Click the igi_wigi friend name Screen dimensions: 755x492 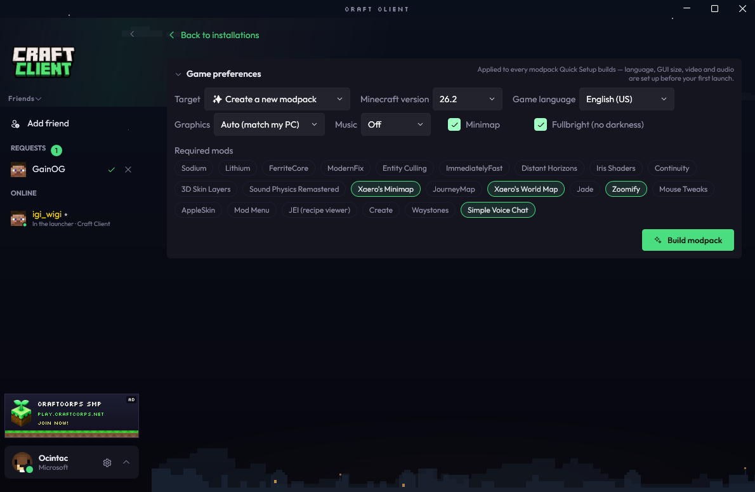(x=47, y=215)
